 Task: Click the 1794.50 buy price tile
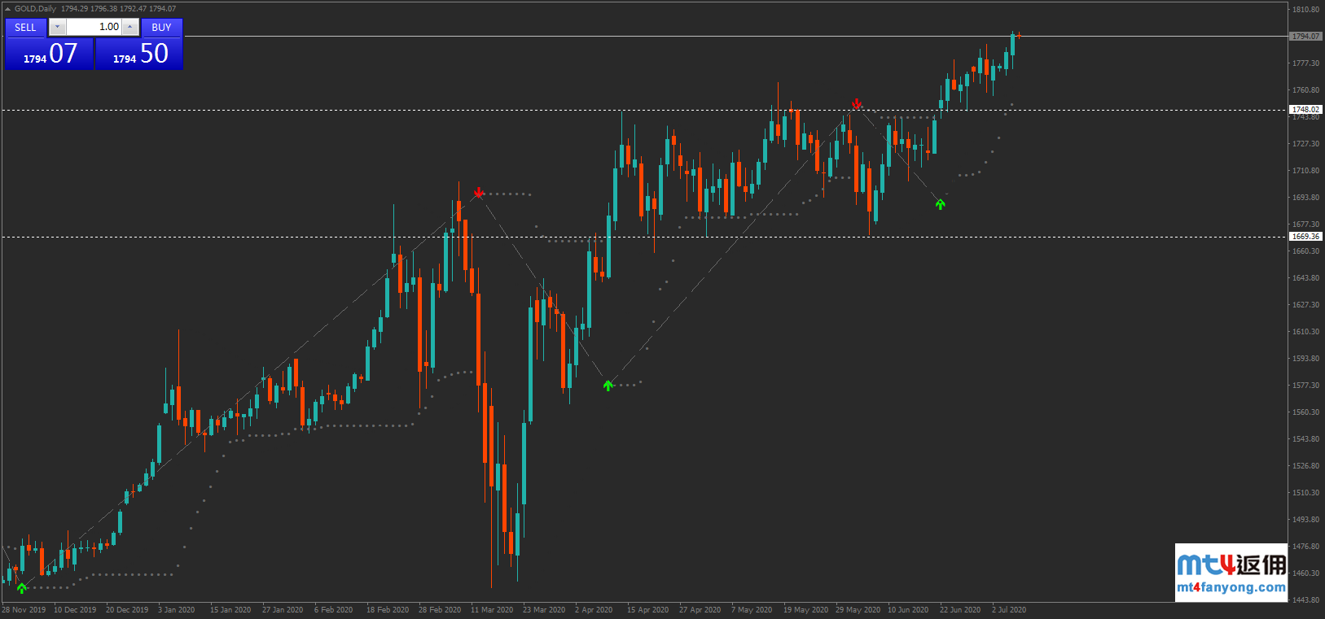tap(139, 54)
